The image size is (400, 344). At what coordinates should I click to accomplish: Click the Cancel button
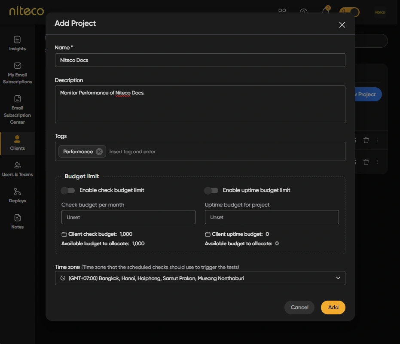[x=299, y=307]
